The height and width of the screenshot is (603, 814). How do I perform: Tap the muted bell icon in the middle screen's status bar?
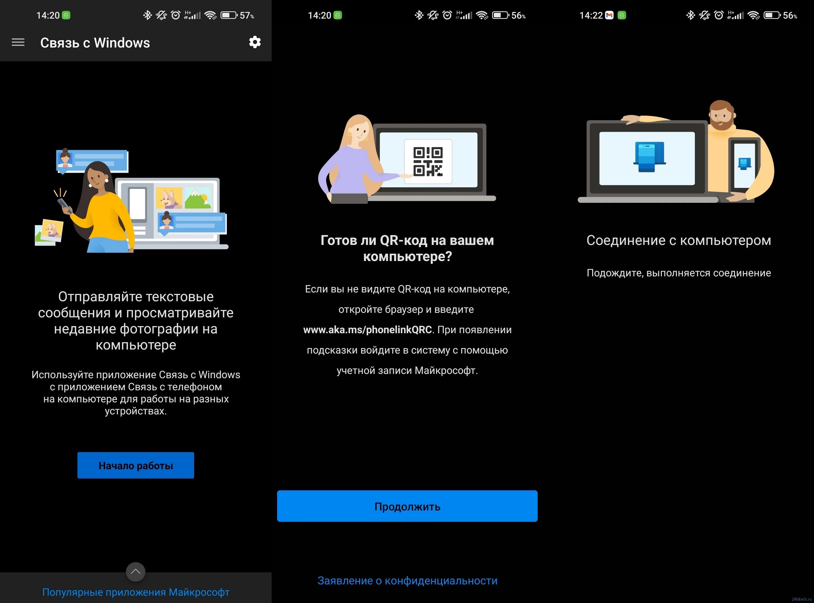(x=433, y=15)
